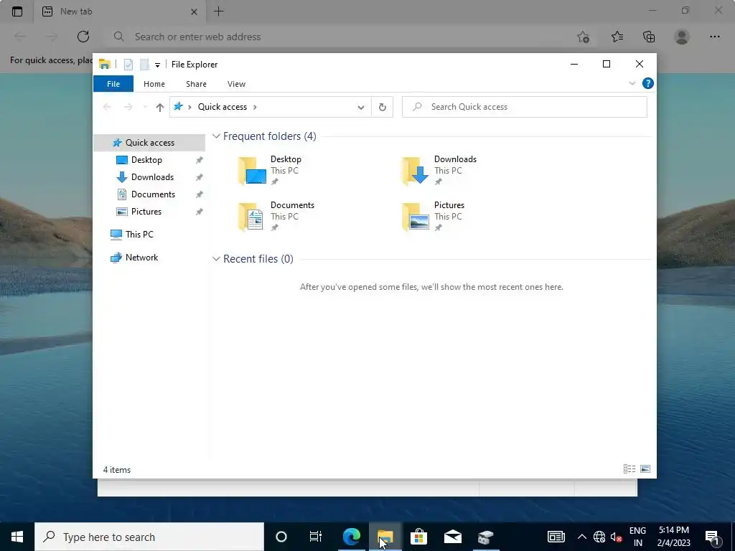The width and height of the screenshot is (735, 551).
Task: Click the ENG IN language indicator
Action: coord(637,537)
